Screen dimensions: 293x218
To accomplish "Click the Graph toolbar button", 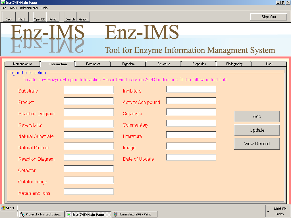I will (83, 17).
